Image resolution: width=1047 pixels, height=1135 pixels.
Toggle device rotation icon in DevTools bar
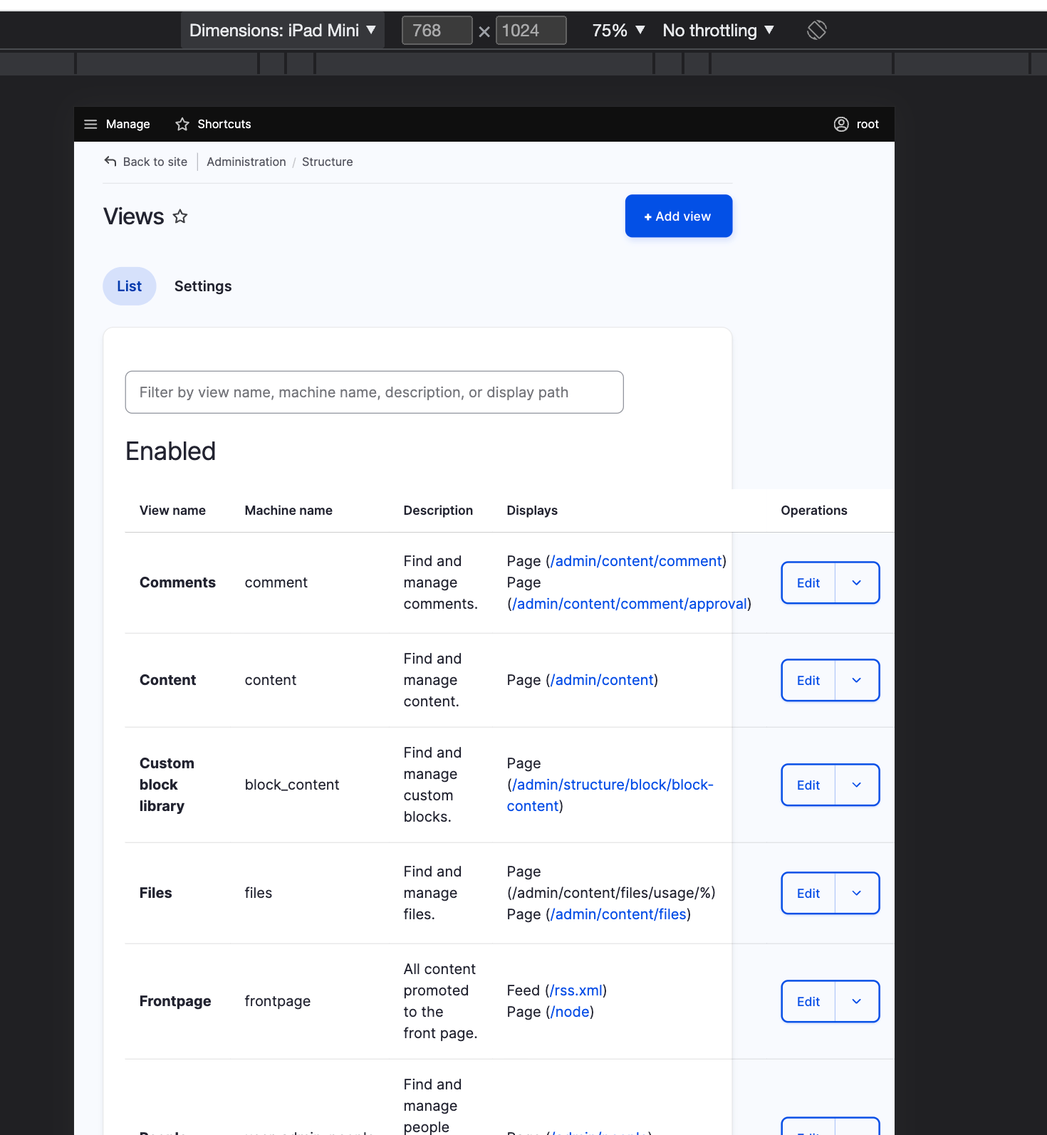click(x=817, y=30)
